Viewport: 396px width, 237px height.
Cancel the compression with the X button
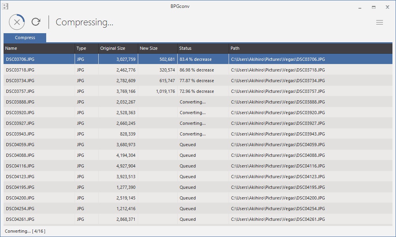click(17, 22)
